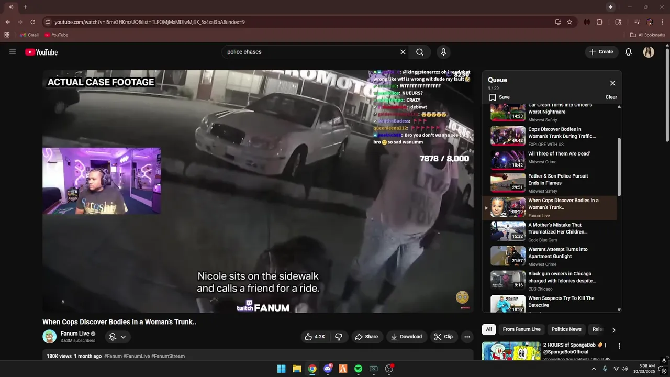670x377 pixels.
Task: Open the YouTube guide hamburger menu
Action: (13, 52)
